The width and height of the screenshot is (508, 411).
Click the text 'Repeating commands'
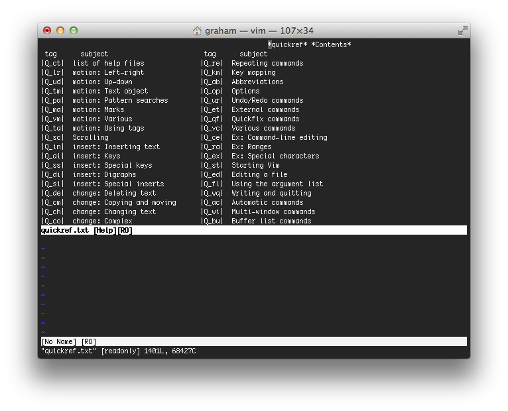267,64
